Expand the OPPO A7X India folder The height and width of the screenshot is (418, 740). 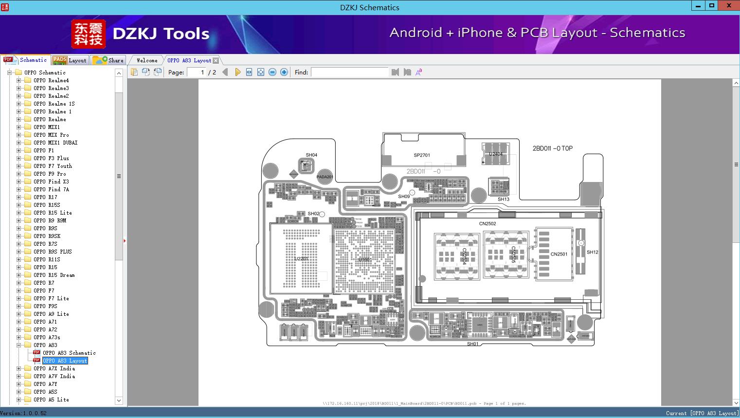pos(18,368)
